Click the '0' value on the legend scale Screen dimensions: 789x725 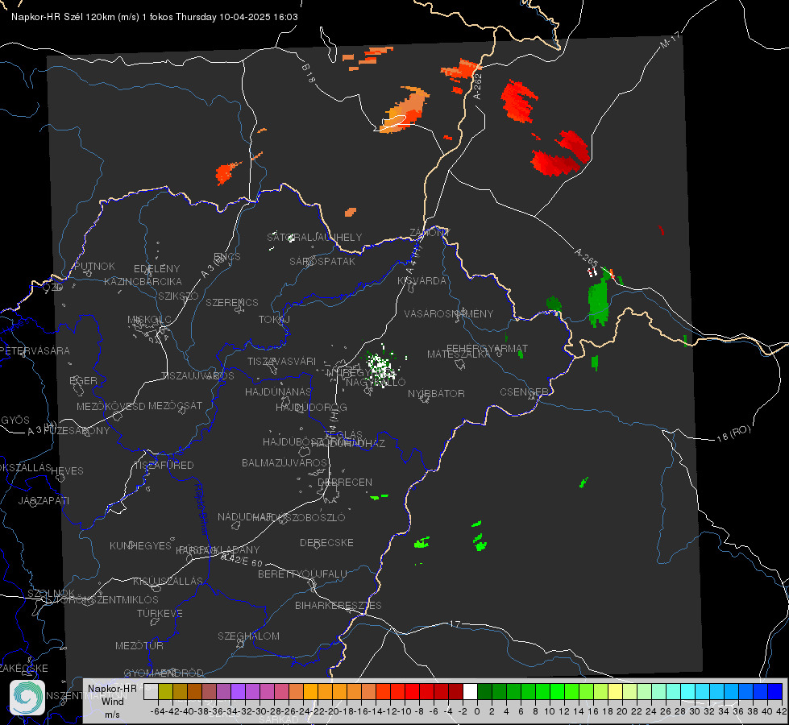477,711
